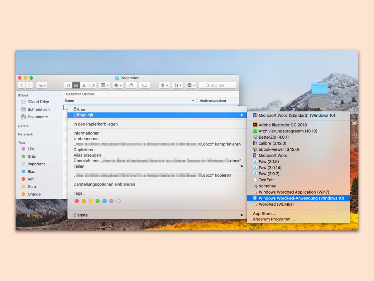The height and width of the screenshot is (281, 374).
Task: Select the Orange tag in sidebar
Action: (x=31, y=194)
